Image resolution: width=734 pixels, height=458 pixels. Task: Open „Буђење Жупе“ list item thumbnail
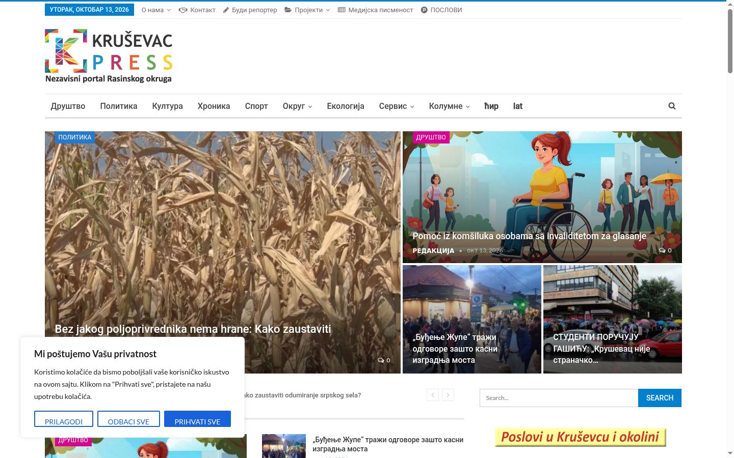[284, 446]
